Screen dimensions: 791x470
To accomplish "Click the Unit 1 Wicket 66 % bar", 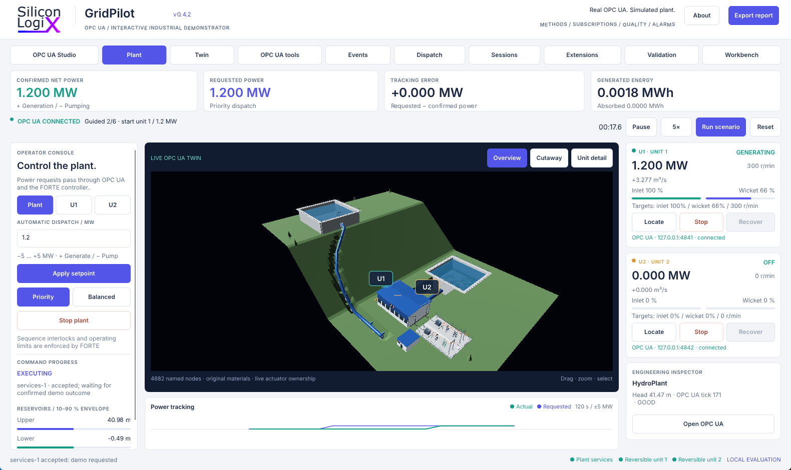I will coord(740,198).
